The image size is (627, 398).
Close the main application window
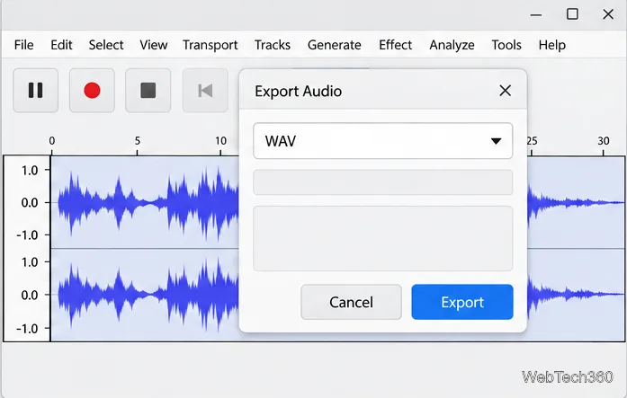[x=608, y=14]
